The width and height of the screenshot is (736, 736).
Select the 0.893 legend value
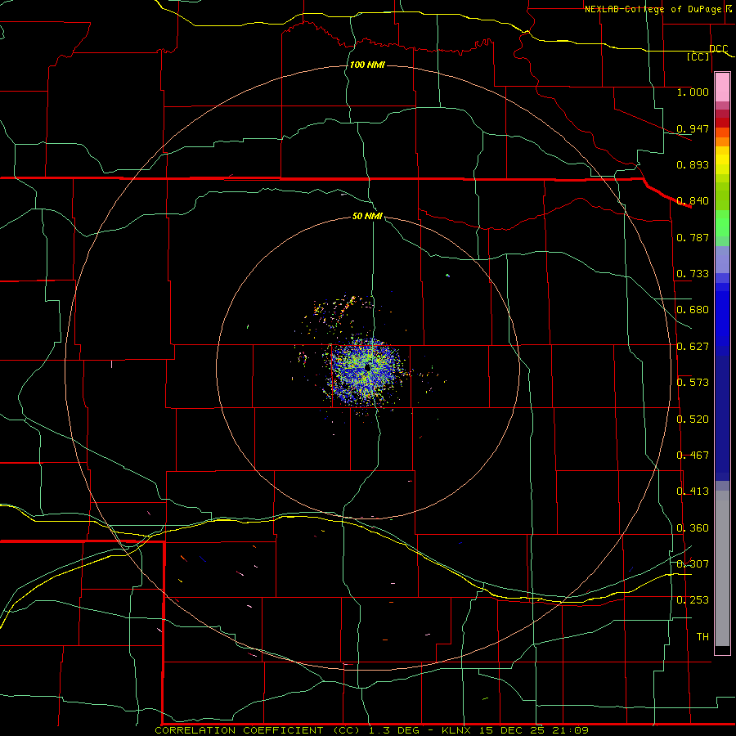tap(693, 164)
